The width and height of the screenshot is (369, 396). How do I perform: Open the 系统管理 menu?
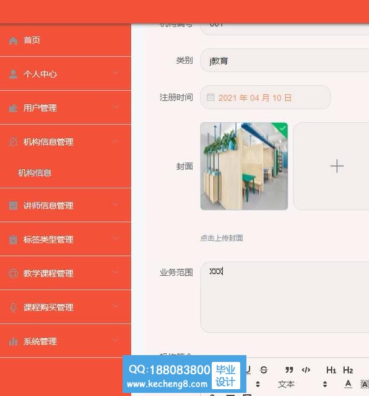click(66, 341)
